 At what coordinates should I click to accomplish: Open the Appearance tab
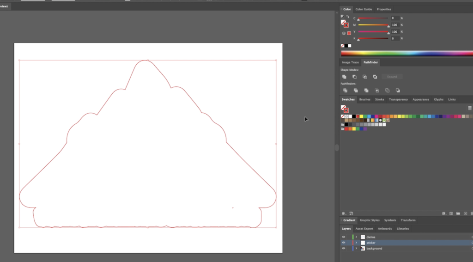click(420, 100)
